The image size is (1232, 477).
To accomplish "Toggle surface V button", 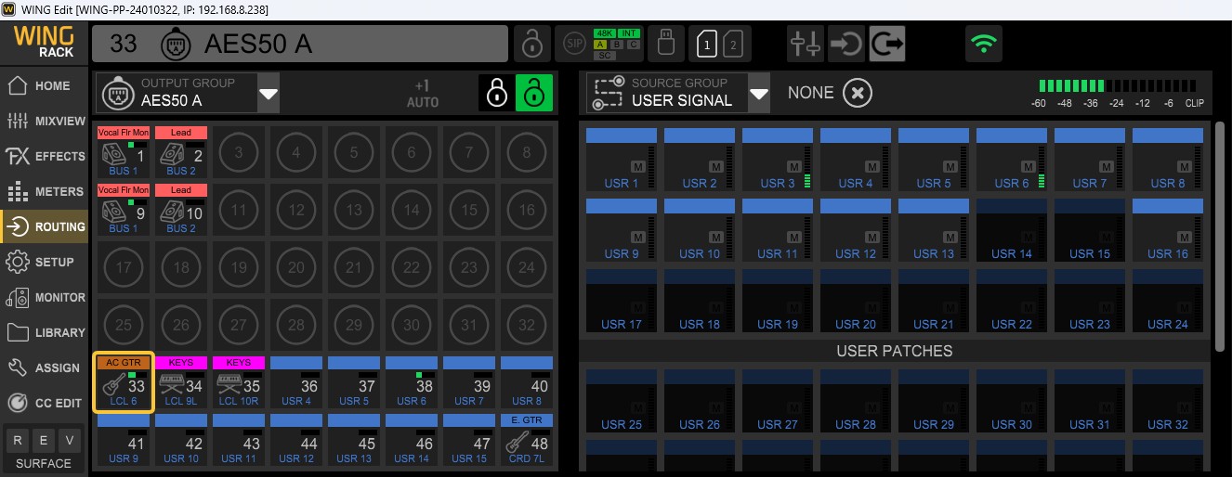I will [71, 440].
